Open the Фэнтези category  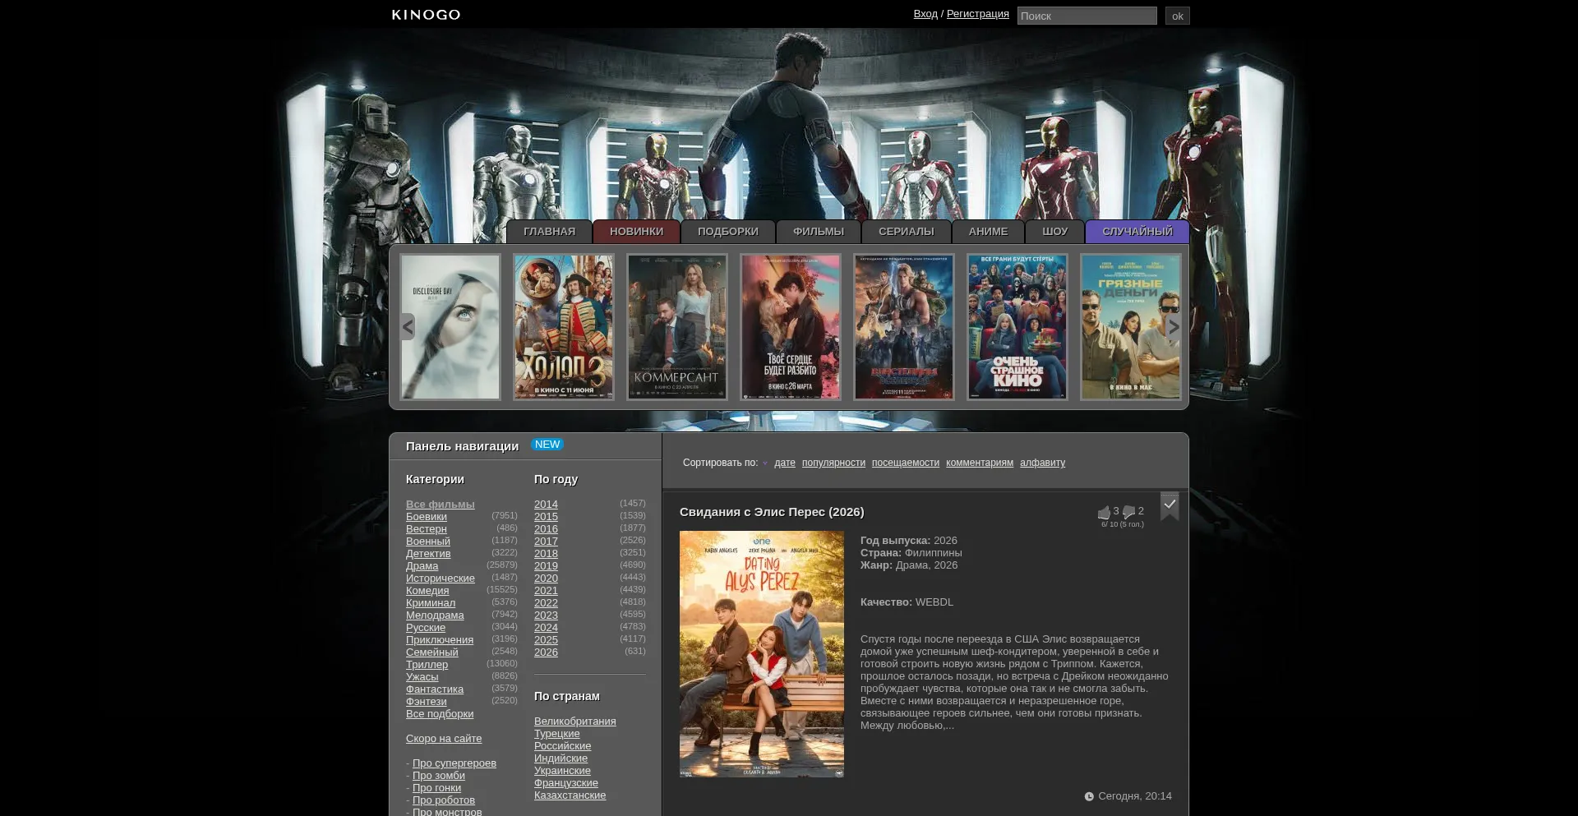point(427,702)
